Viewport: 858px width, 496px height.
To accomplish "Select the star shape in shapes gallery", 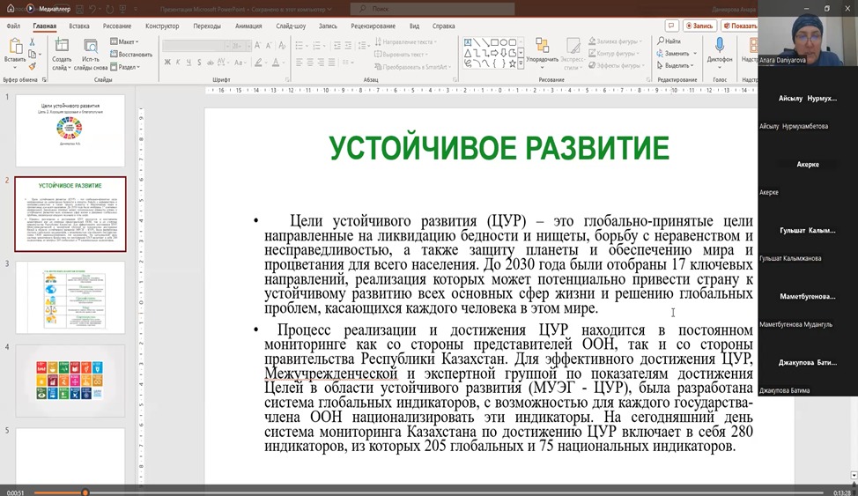I will pyautogui.click(x=512, y=63).
